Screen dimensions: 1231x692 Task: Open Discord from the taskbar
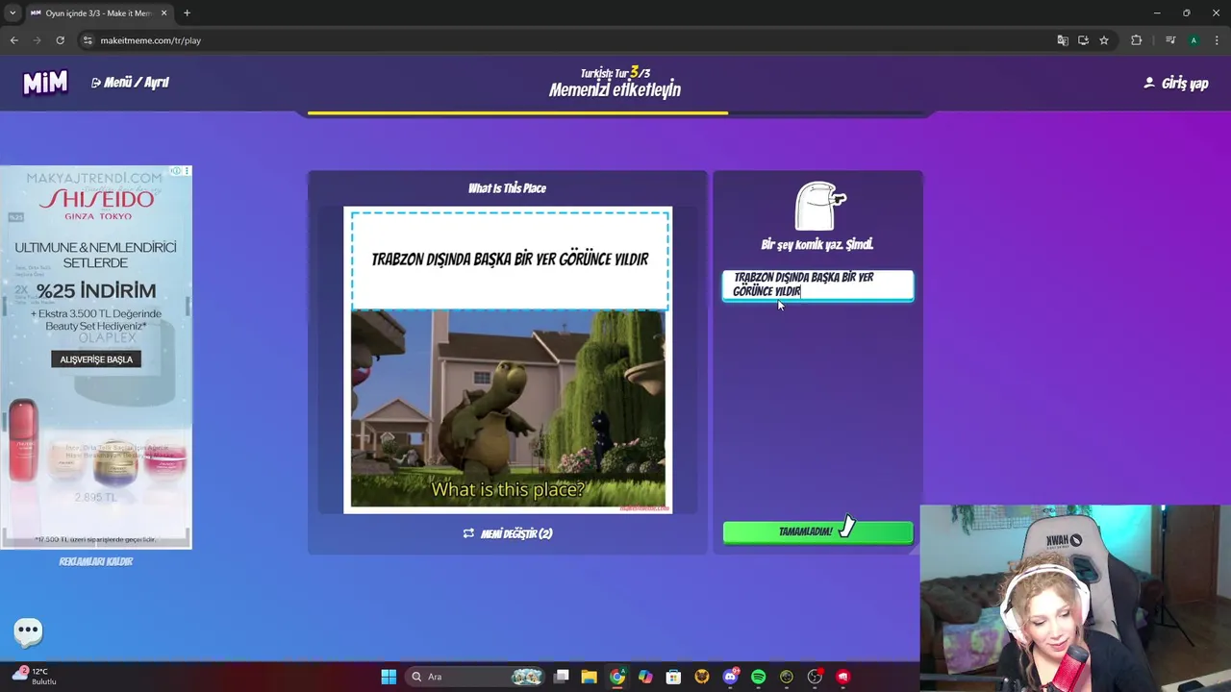point(730,677)
